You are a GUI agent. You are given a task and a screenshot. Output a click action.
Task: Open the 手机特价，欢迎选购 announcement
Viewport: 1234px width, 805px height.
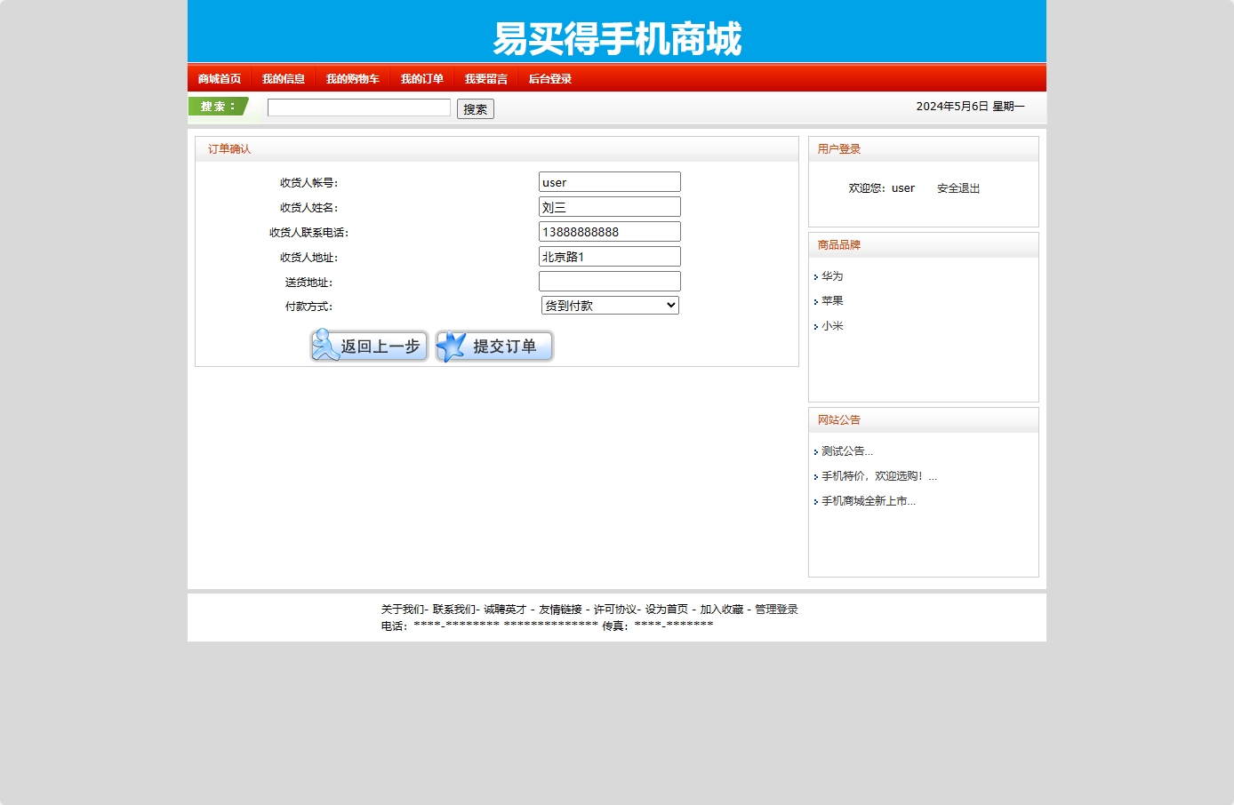click(x=877, y=475)
